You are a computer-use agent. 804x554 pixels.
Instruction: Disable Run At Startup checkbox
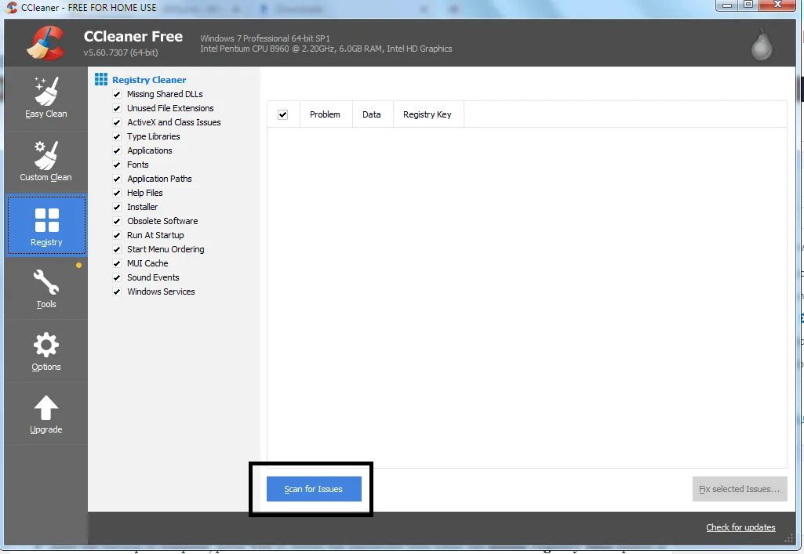click(x=117, y=235)
